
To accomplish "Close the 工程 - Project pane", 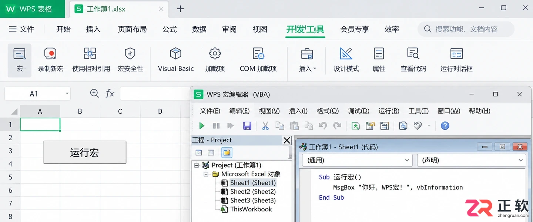I will tap(287, 140).
